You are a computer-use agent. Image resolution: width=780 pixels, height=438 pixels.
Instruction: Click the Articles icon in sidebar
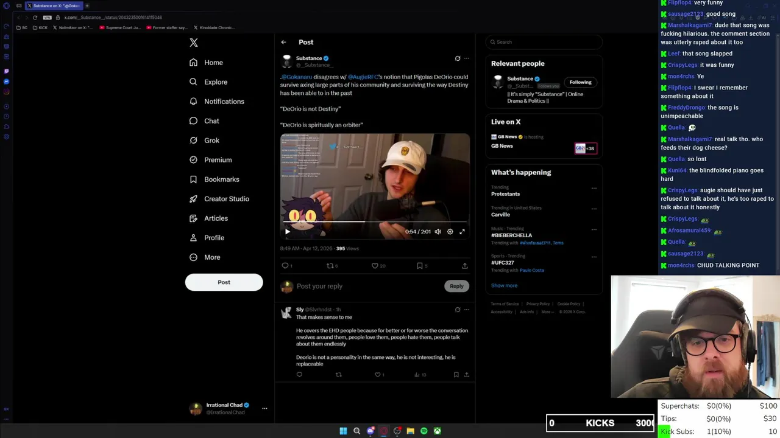(193, 218)
